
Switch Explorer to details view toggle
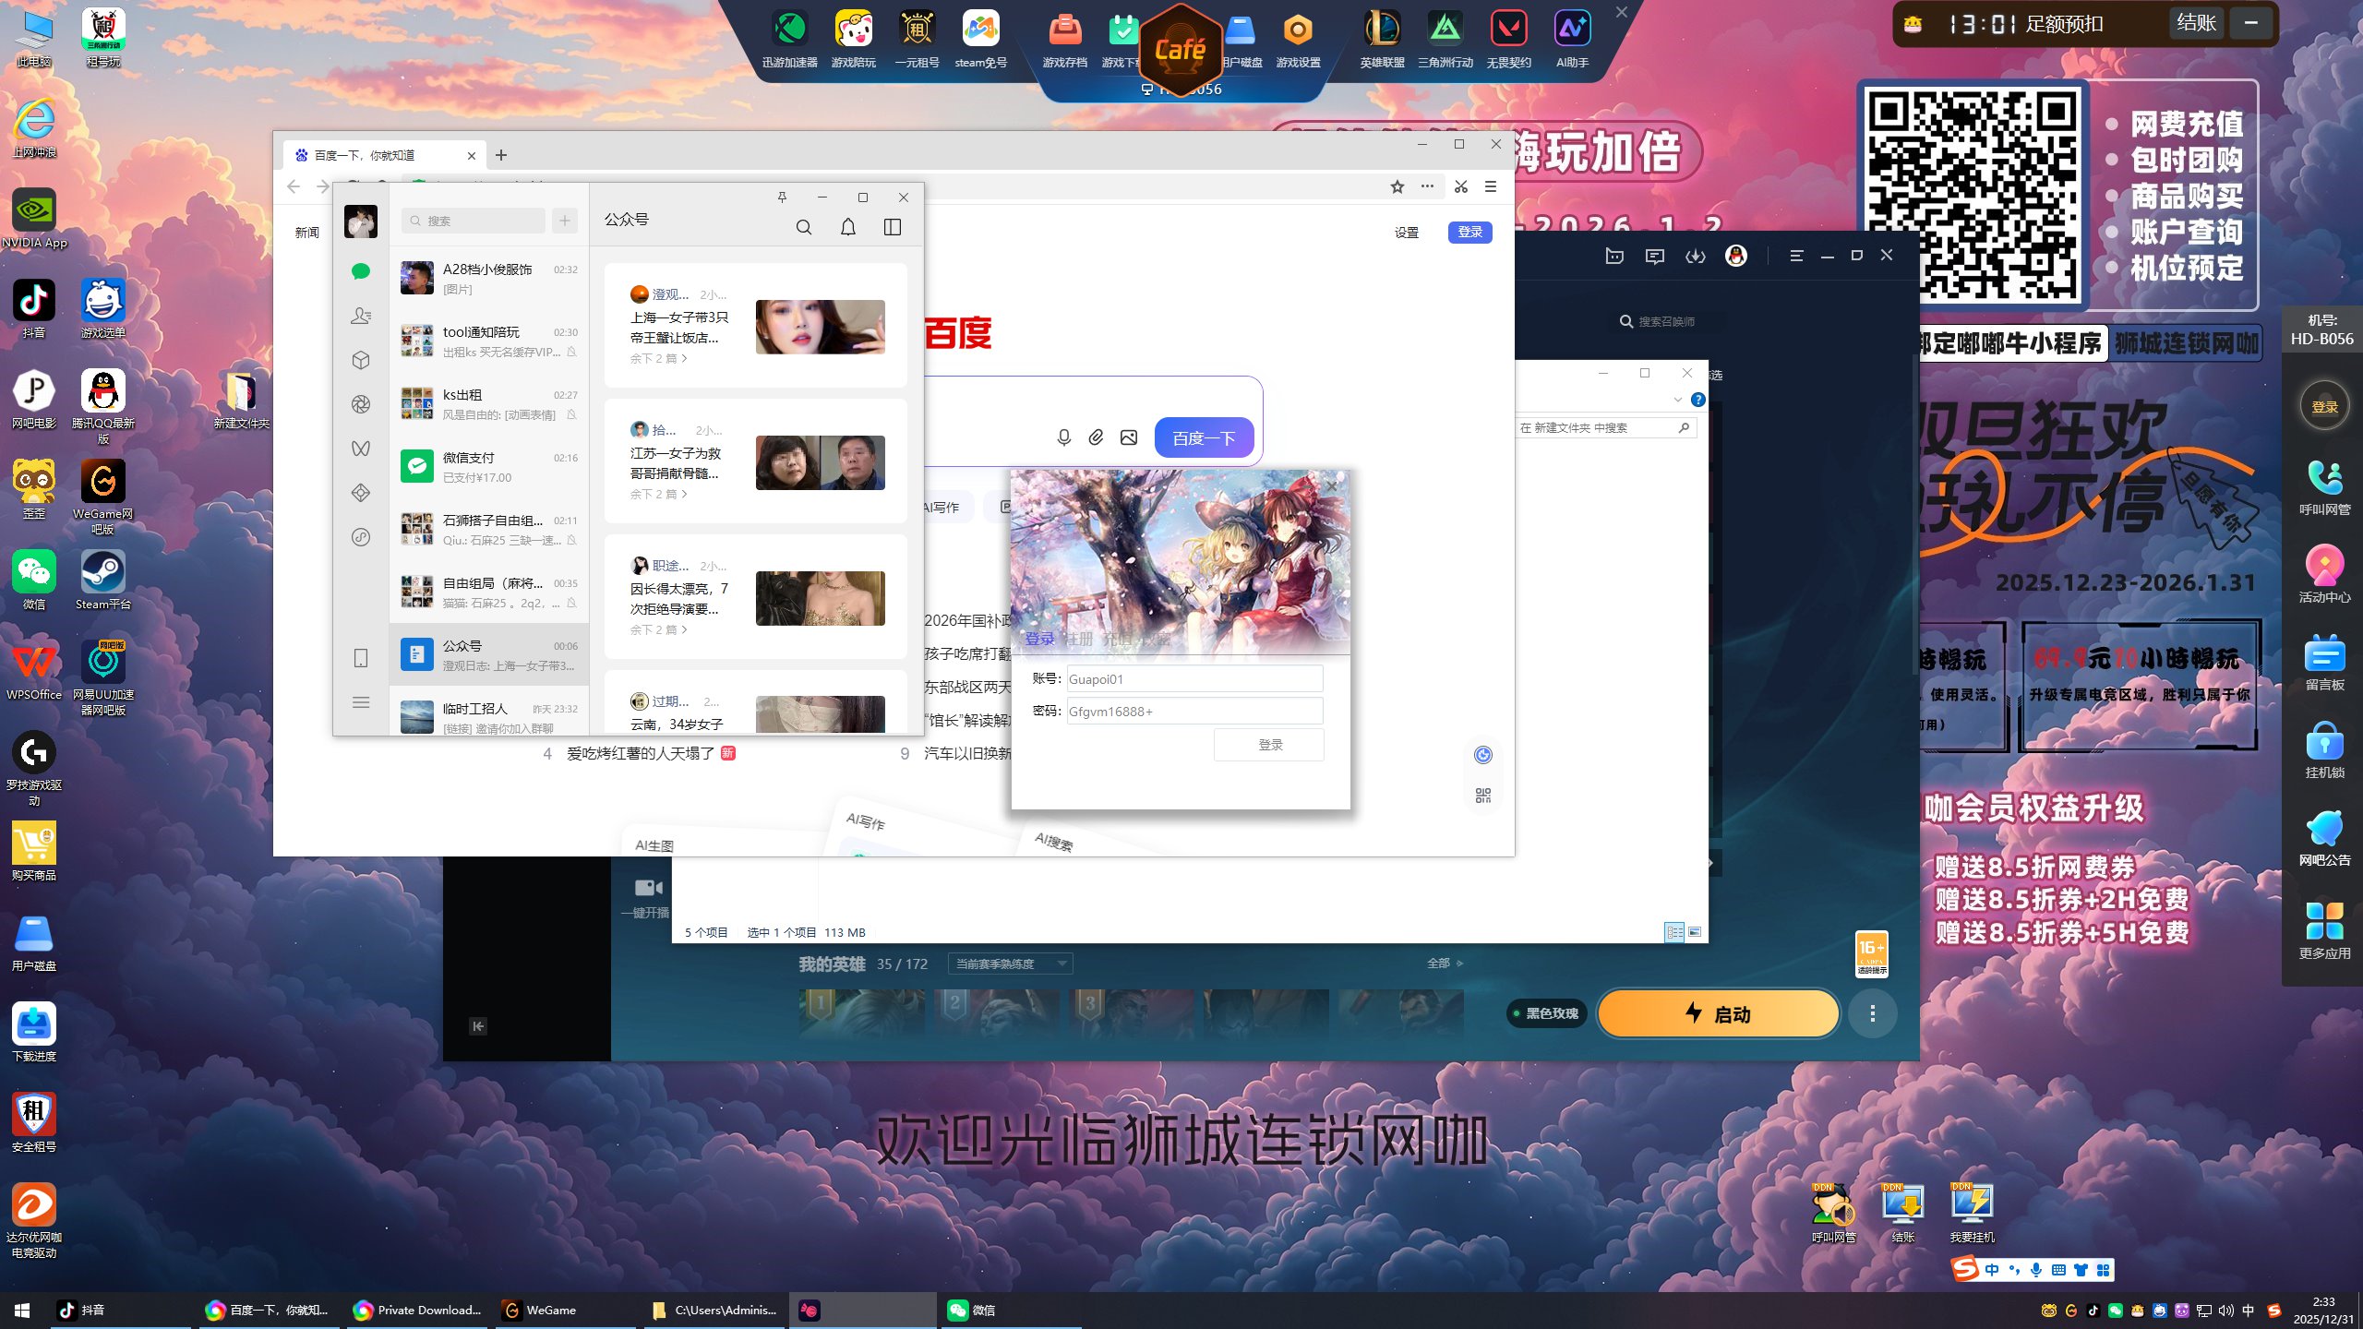click(1674, 932)
